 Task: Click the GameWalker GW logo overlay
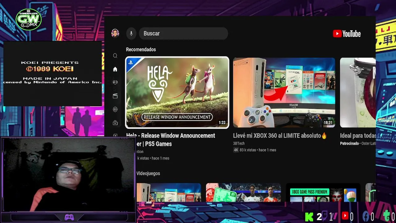click(28, 19)
